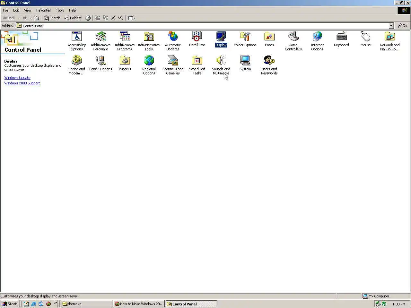
Task: Click the Control Panel taskbar button
Action: [x=191, y=304]
